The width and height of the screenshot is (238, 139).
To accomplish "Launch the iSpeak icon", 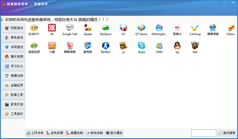I will pyautogui.click(x=87, y=28).
